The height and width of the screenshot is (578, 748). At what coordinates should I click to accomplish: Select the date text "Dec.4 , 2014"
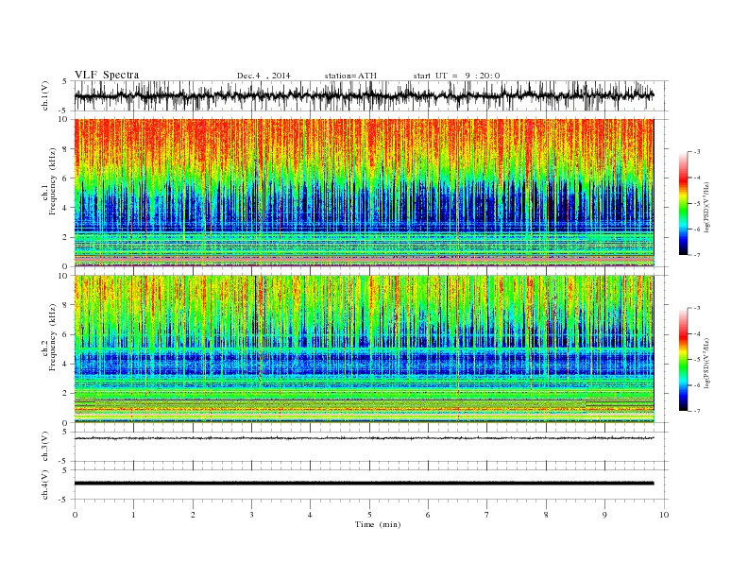pyautogui.click(x=263, y=76)
